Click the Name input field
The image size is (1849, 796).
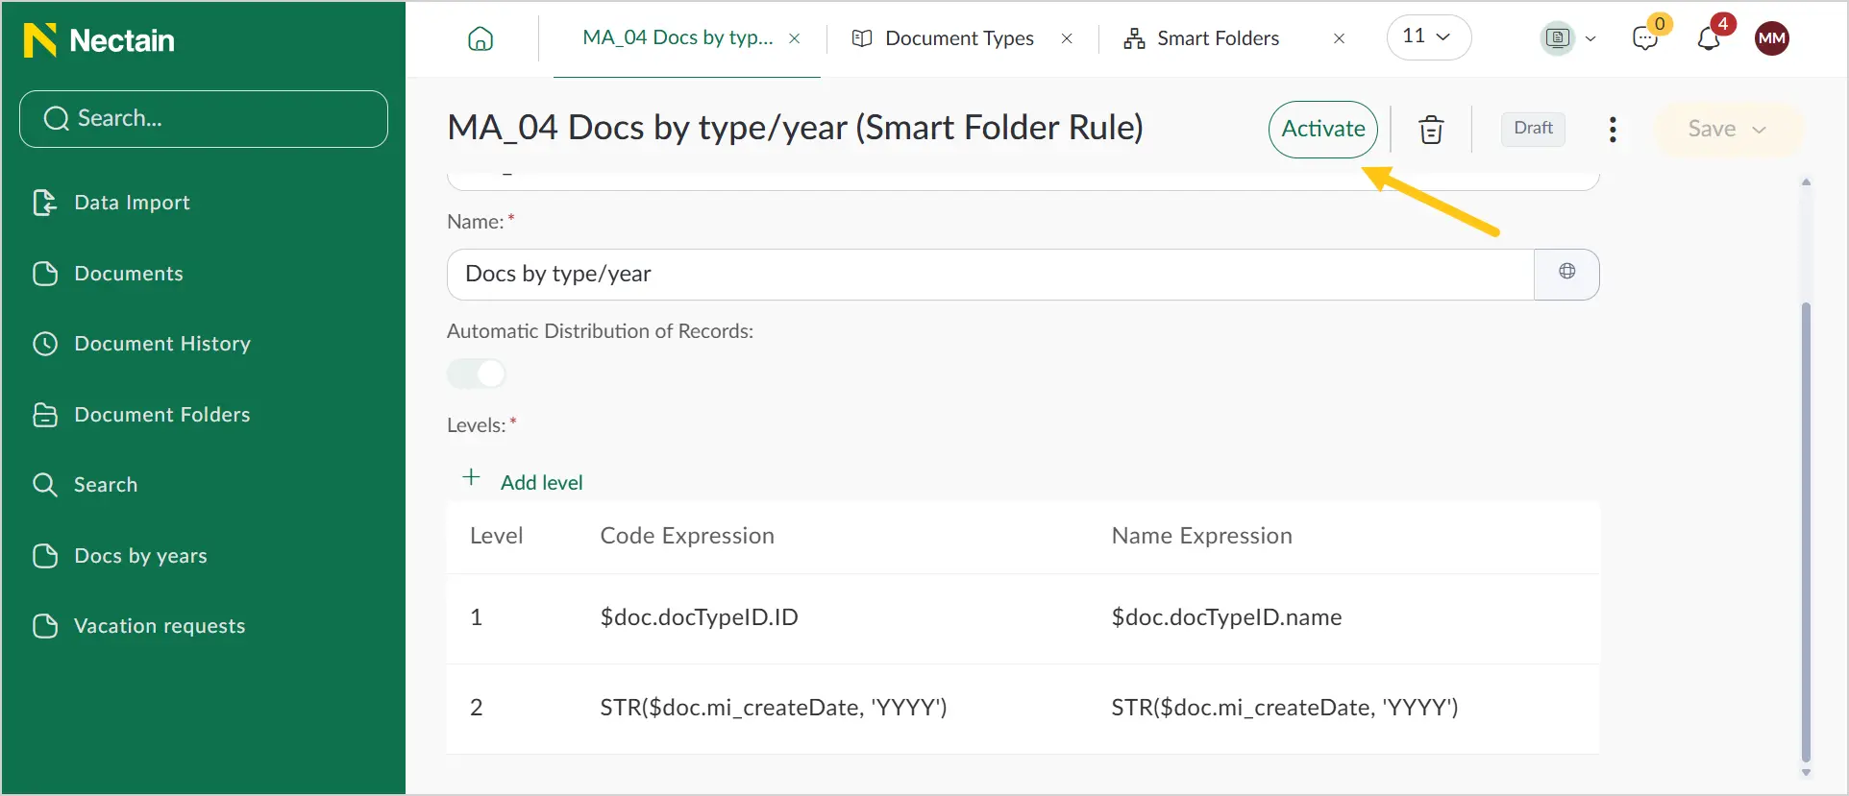click(991, 275)
